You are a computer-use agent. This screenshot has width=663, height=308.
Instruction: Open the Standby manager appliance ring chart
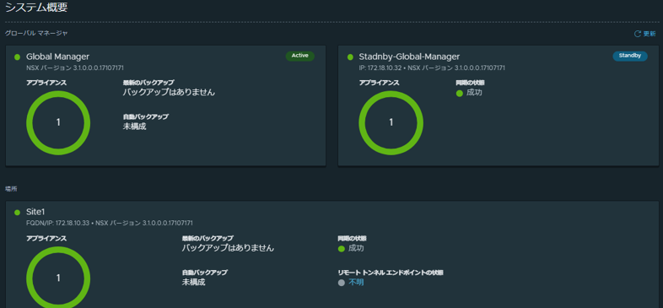(391, 122)
